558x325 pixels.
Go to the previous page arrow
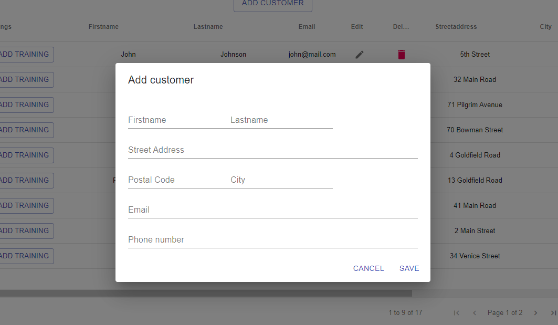pos(475,313)
